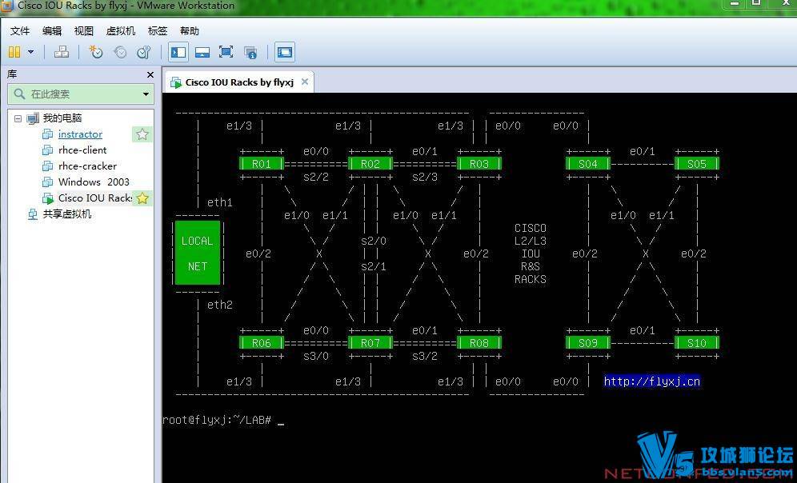Click the R02 router label
Screen dimensions: 797x483
click(370, 164)
